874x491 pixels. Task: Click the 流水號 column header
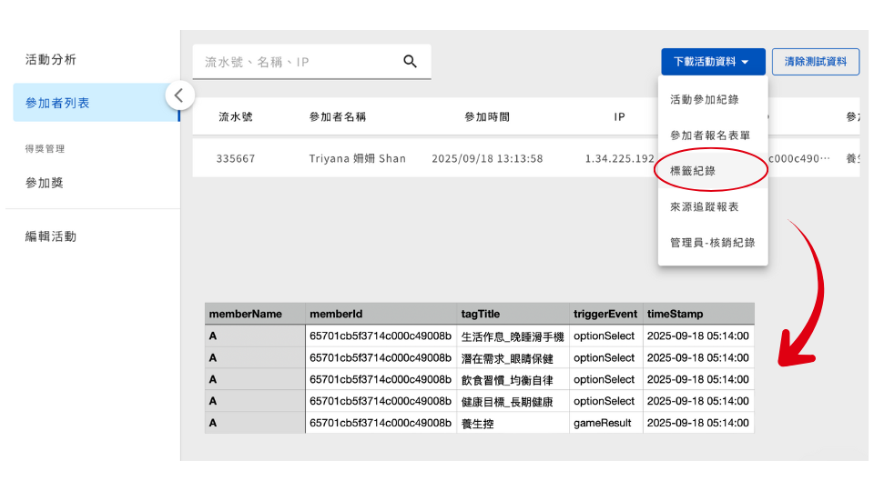click(236, 117)
